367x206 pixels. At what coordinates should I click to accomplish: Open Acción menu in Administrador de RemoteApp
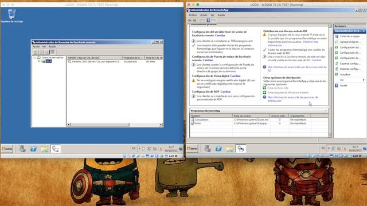[204, 15]
